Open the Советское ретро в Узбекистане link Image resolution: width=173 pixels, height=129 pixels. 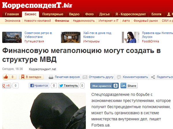pyautogui.click(x=38, y=35)
